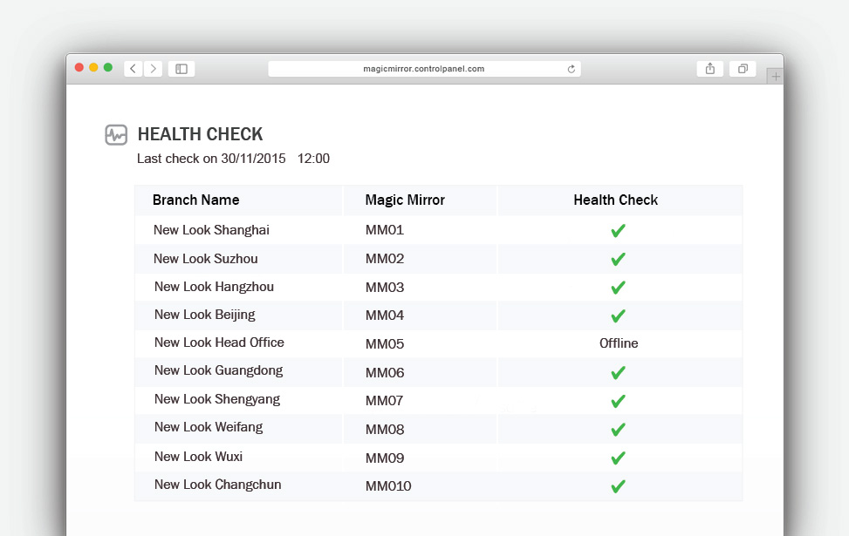The width and height of the screenshot is (849, 536).
Task: Click the address bar magicmirror.controlpanel.com
Action: coord(424,69)
